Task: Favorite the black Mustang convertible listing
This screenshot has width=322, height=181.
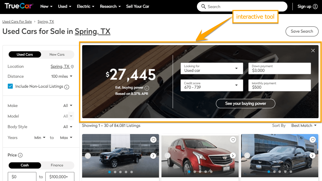Action: point(313,140)
